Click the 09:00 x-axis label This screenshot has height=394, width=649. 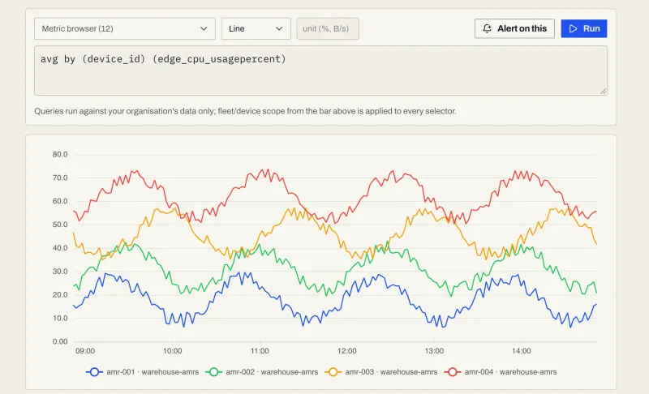pos(85,351)
